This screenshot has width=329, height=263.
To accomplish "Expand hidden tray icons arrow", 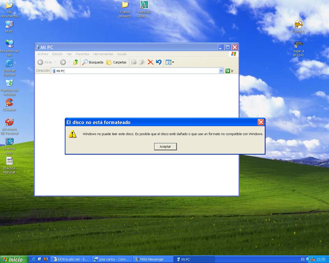I will [308, 259].
